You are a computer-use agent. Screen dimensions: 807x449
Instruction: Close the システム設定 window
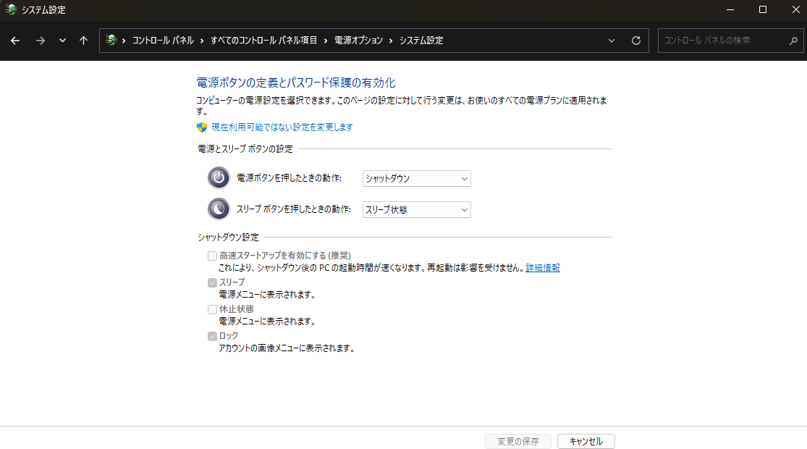click(795, 10)
